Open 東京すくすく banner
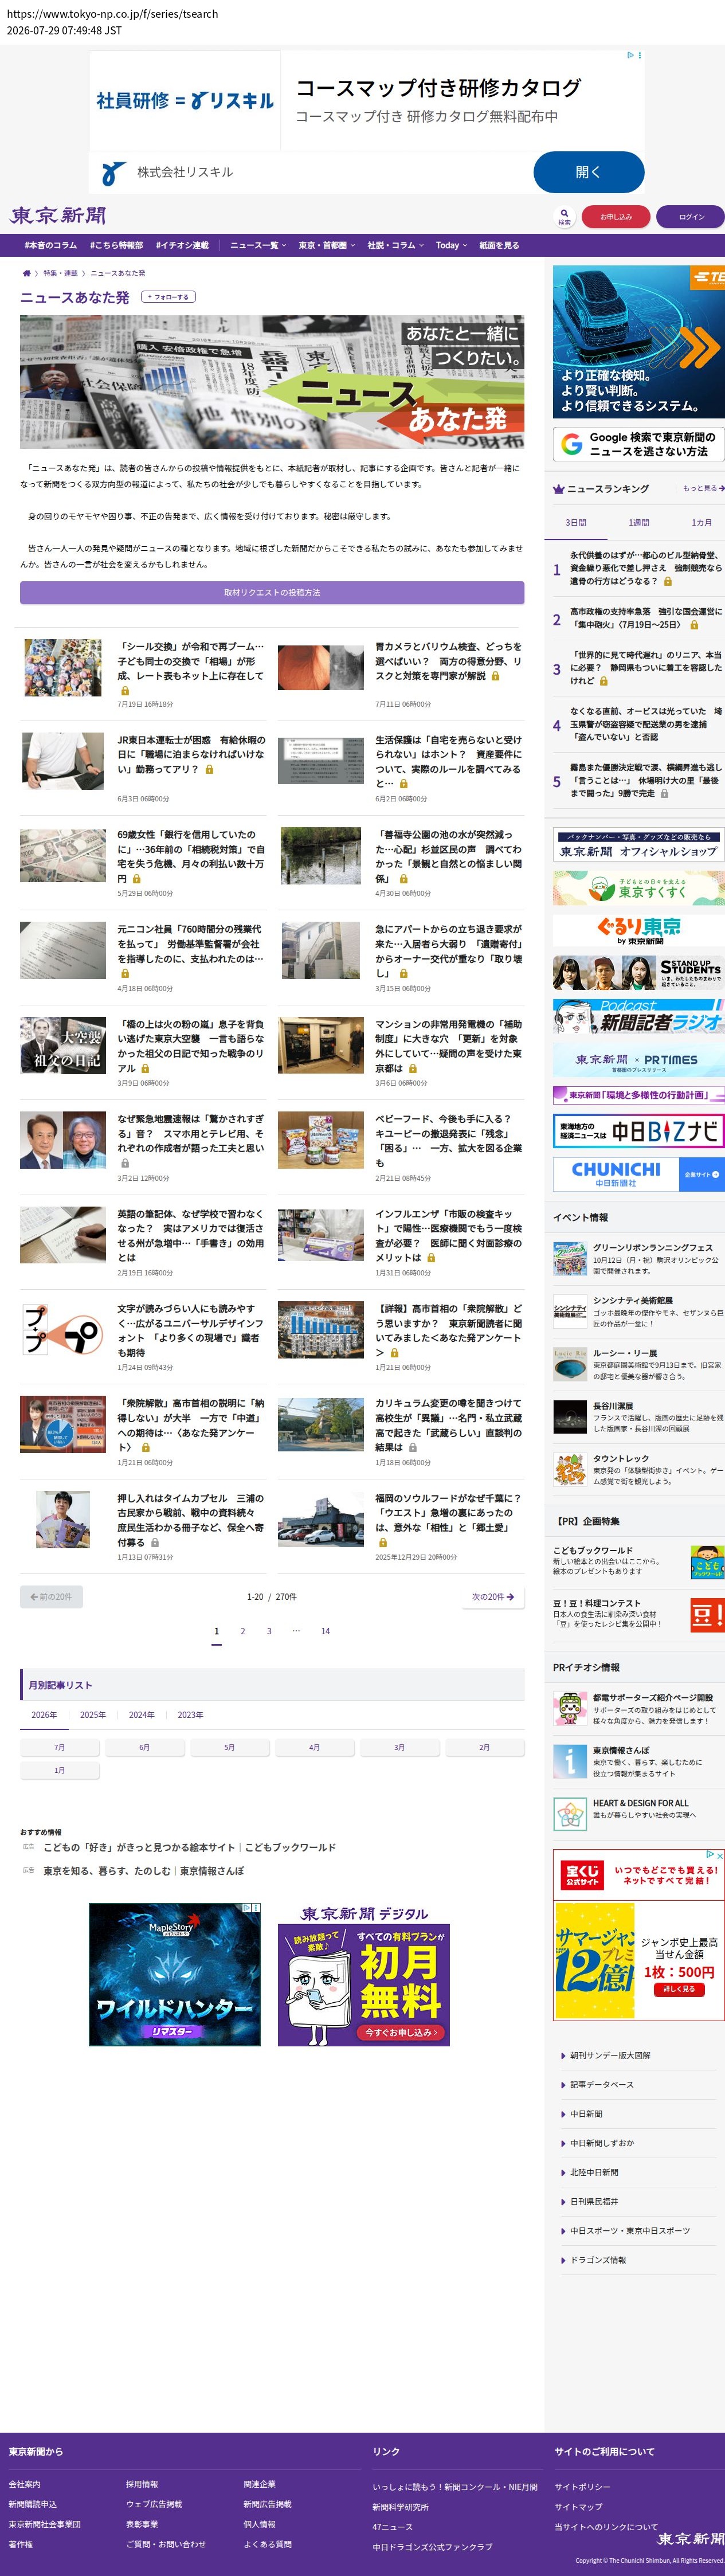 pos(639,888)
